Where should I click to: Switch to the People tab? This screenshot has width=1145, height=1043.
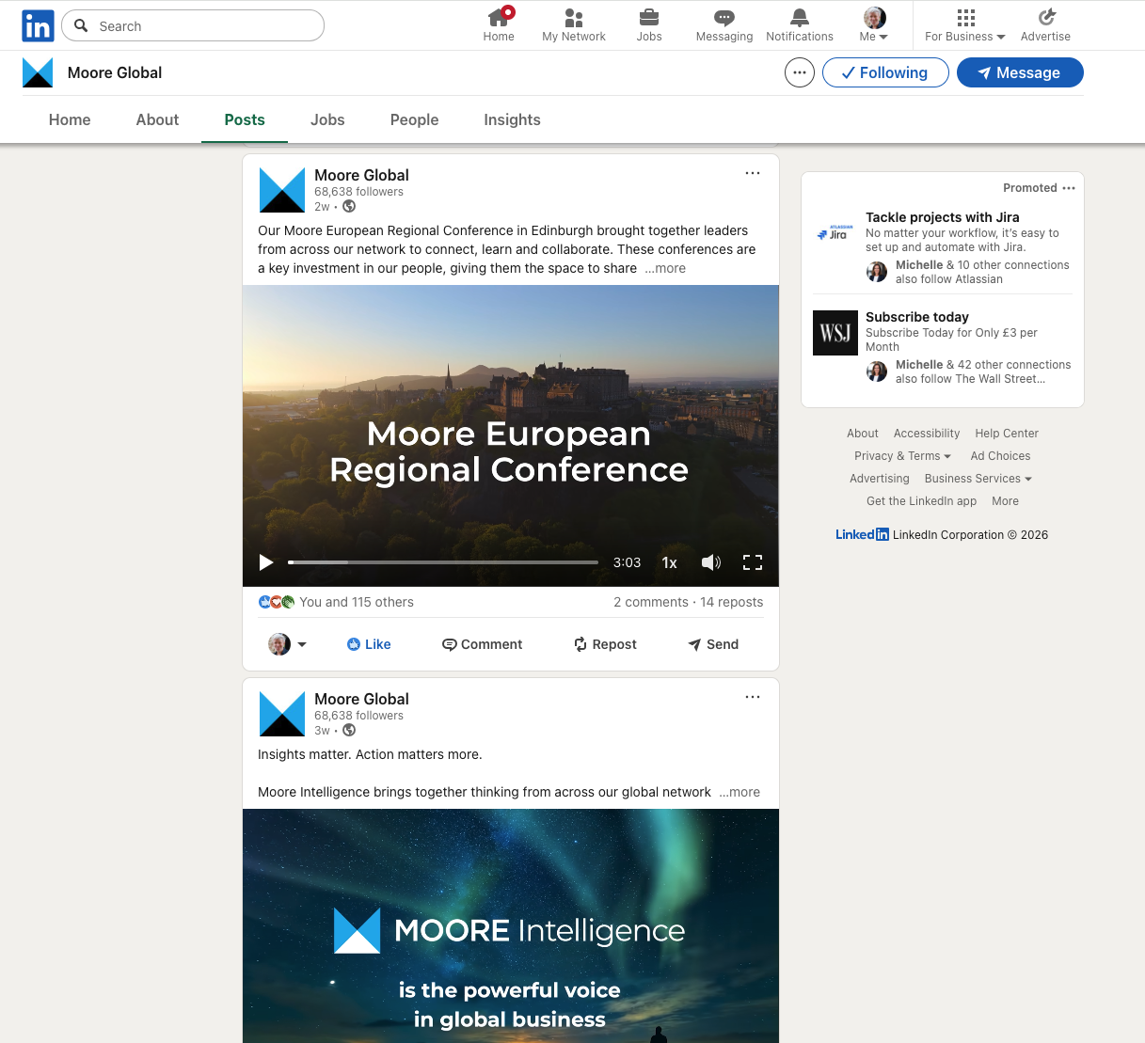[415, 119]
